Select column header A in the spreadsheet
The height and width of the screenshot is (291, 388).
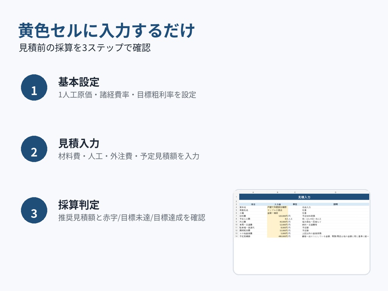253,192
